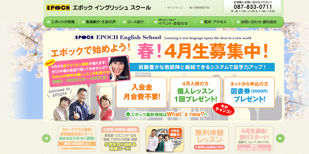
Task: Click the 入会金 月会費不要! box
Action: [x=141, y=92]
